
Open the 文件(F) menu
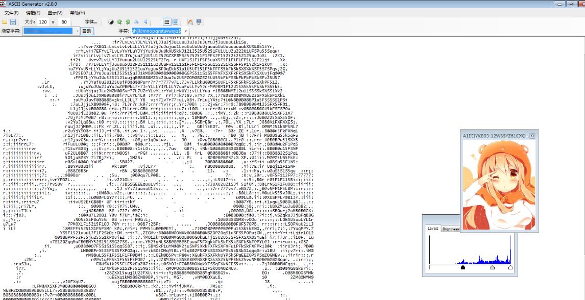[x=12, y=13]
